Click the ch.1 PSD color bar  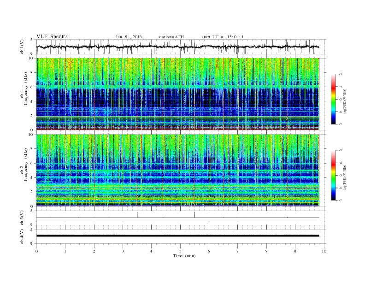[333, 99]
